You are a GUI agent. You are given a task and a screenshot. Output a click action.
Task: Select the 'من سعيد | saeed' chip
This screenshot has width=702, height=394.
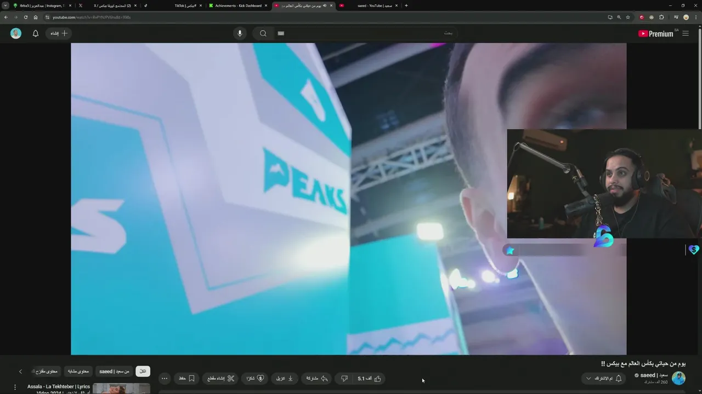pyautogui.click(x=114, y=371)
